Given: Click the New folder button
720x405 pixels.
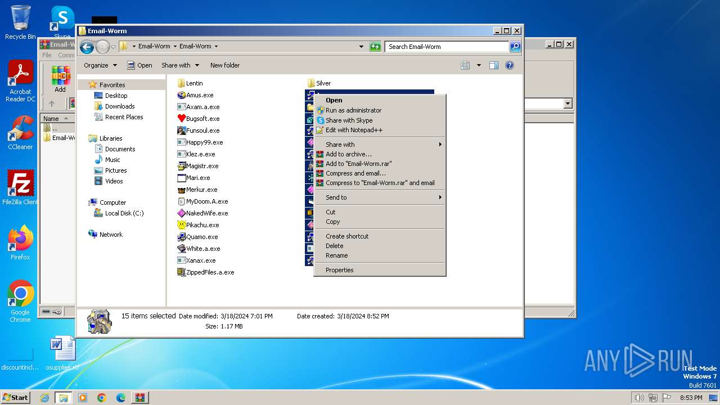Looking at the screenshot, I should (225, 65).
